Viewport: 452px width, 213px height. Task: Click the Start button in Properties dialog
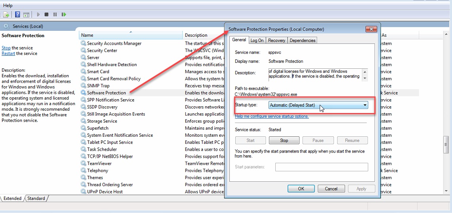pos(250,140)
